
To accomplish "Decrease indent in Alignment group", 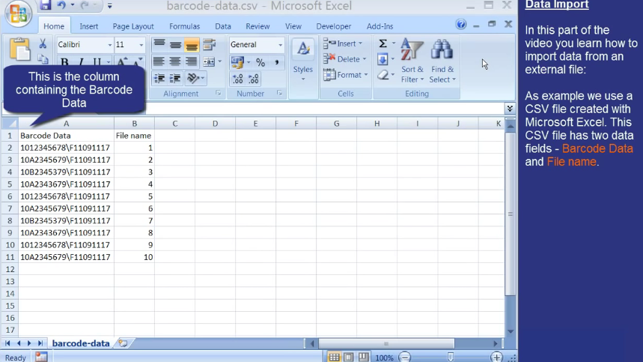I will pyautogui.click(x=159, y=78).
